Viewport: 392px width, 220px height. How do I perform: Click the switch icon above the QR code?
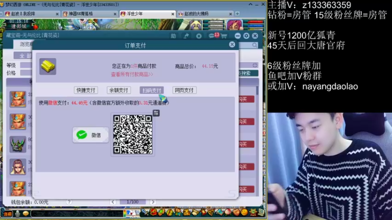(x=156, y=113)
